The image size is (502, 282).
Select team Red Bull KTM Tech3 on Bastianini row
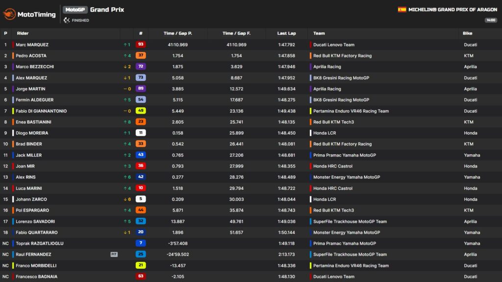pyautogui.click(x=333, y=122)
